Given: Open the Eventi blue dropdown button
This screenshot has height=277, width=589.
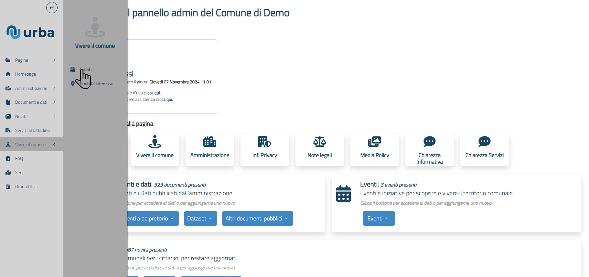Looking at the screenshot, I should tap(379, 218).
